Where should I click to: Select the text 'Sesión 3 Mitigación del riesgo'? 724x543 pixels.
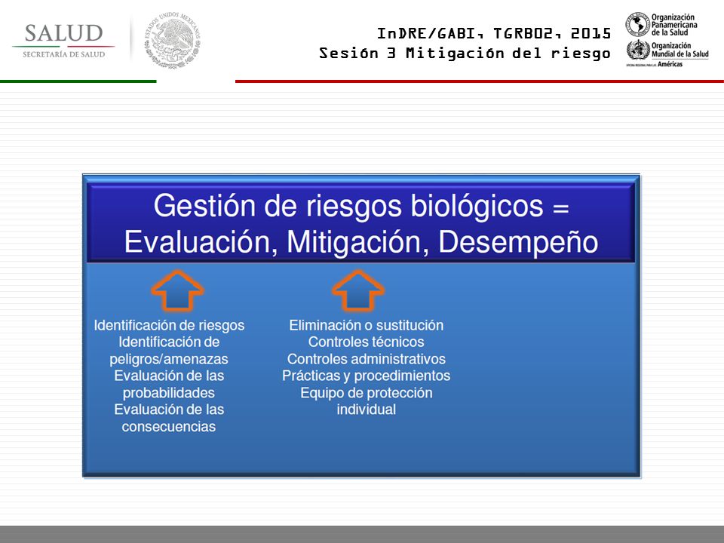tap(465, 53)
